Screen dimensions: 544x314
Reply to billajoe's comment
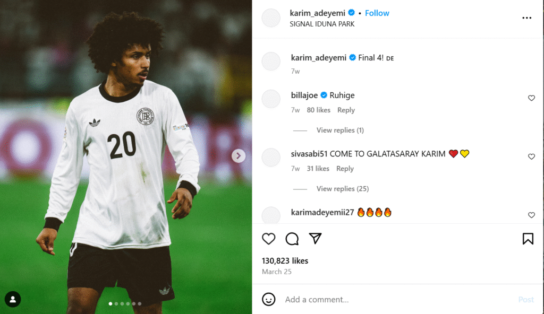[346, 110]
